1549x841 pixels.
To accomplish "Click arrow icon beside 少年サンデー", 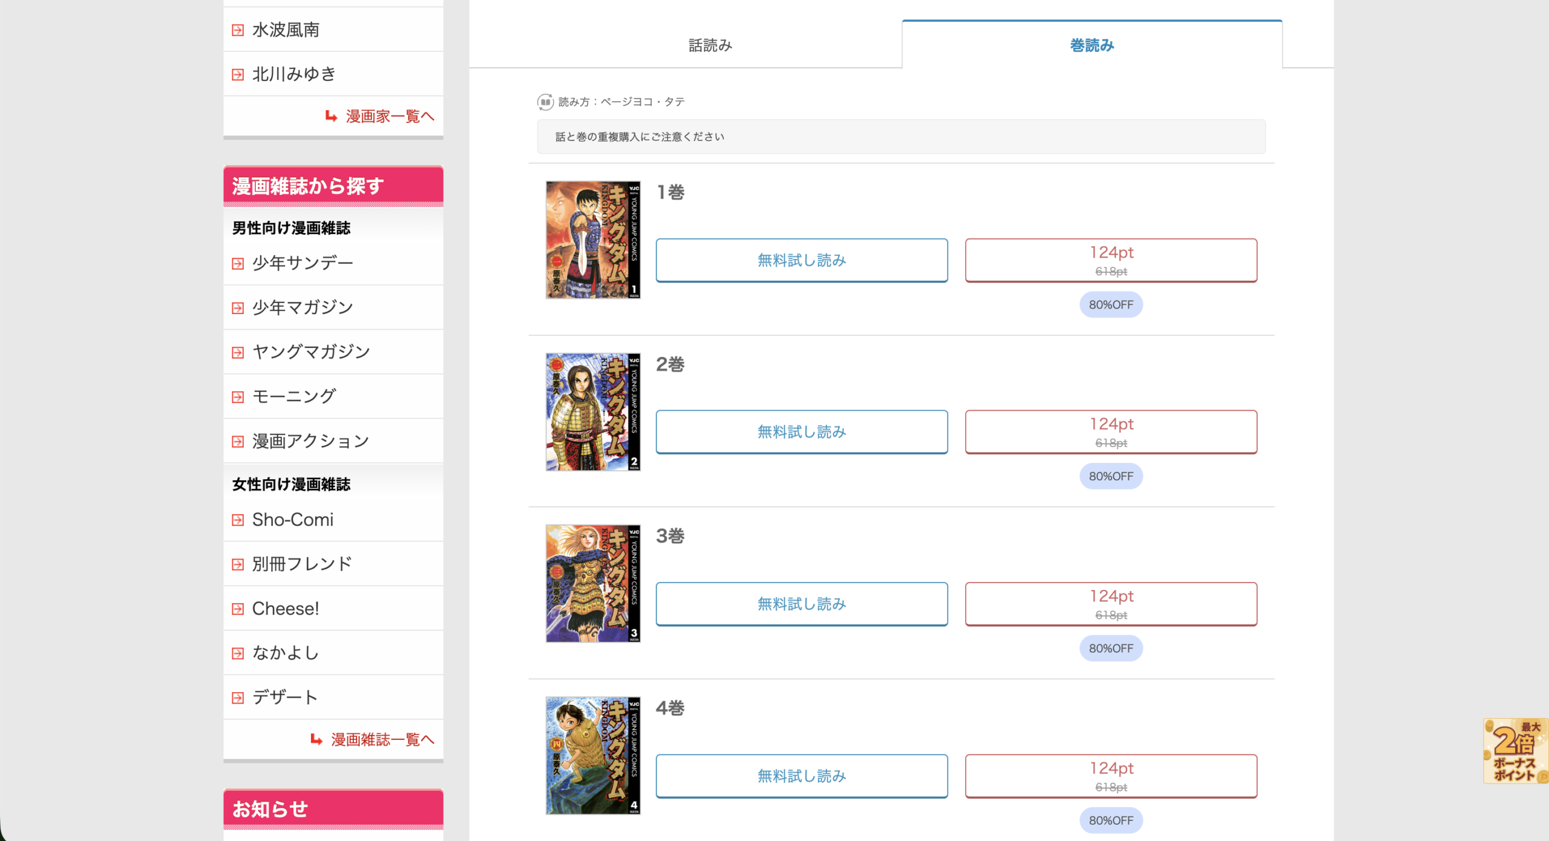I will click(238, 264).
